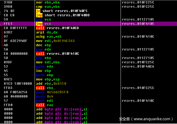Click the mov edi,0xBF94E263 instruction
The image size is (177, 124).
coord(55,41)
